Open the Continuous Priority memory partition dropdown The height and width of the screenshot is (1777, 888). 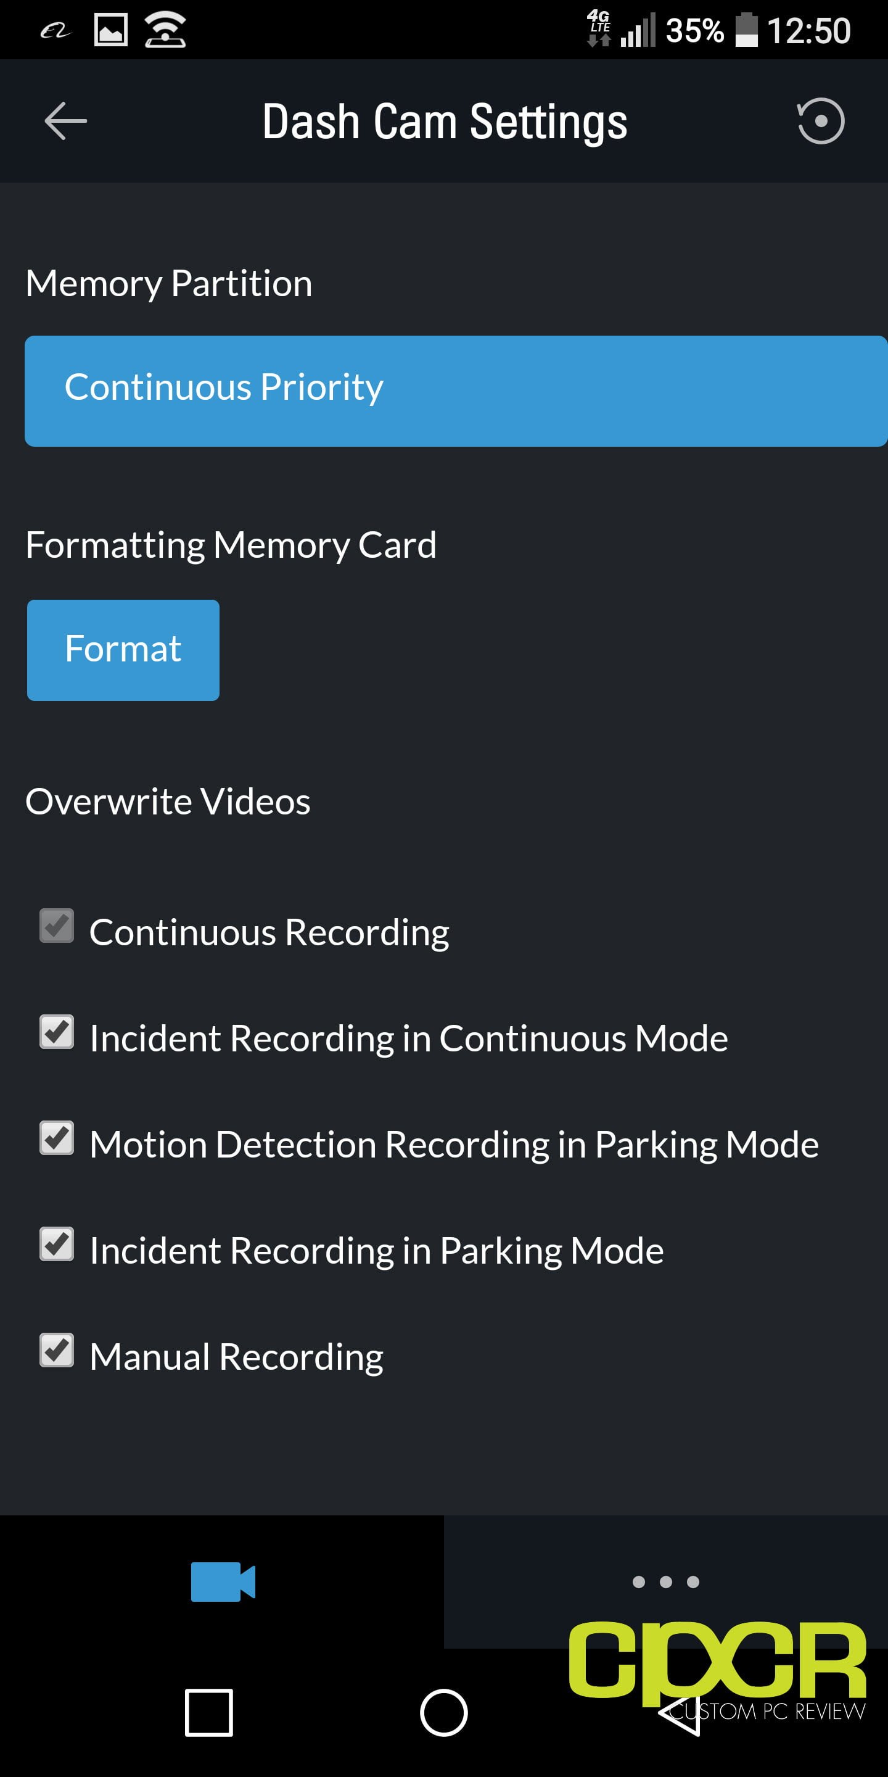456,391
